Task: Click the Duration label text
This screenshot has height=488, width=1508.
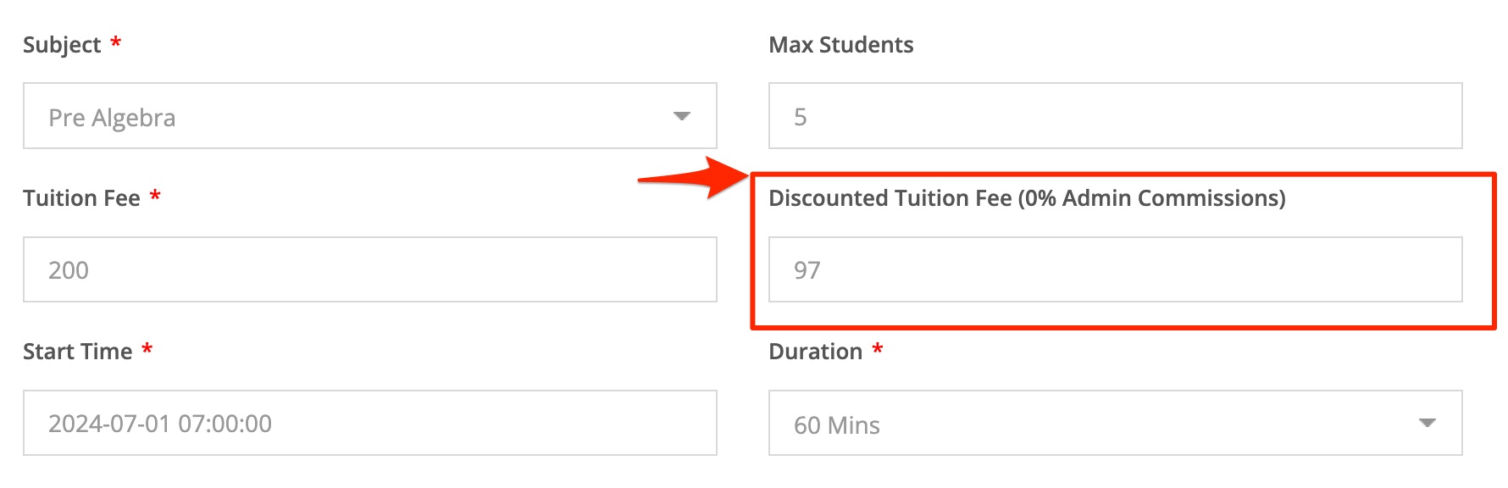Action: (815, 352)
